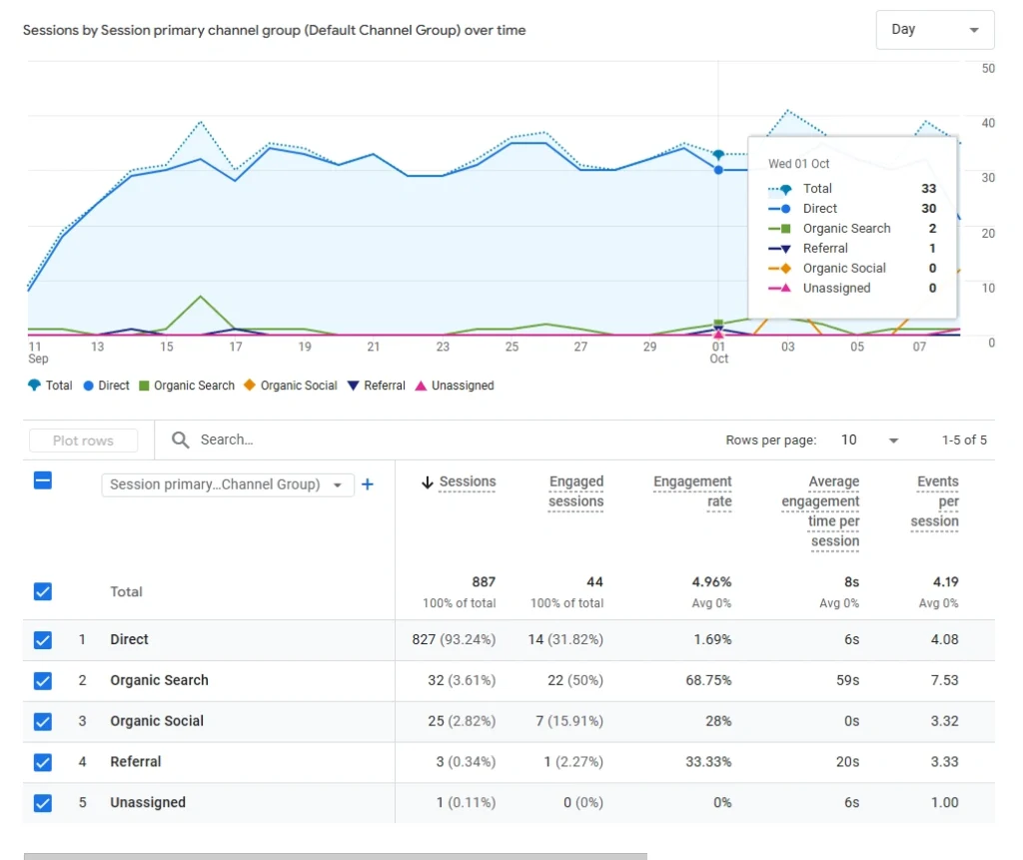Sort by Engagement rate column header
This screenshot has width=1023, height=860.
click(692, 491)
